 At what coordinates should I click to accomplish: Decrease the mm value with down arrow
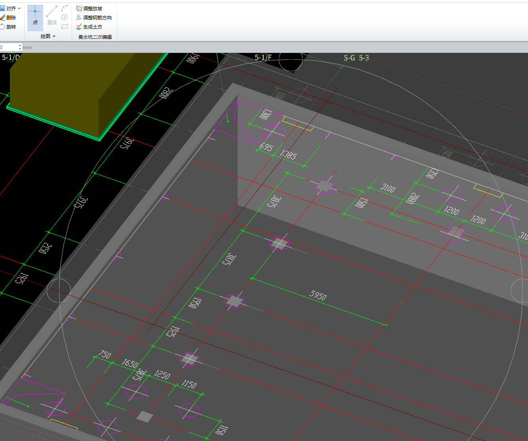pyautogui.click(x=19, y=49)
